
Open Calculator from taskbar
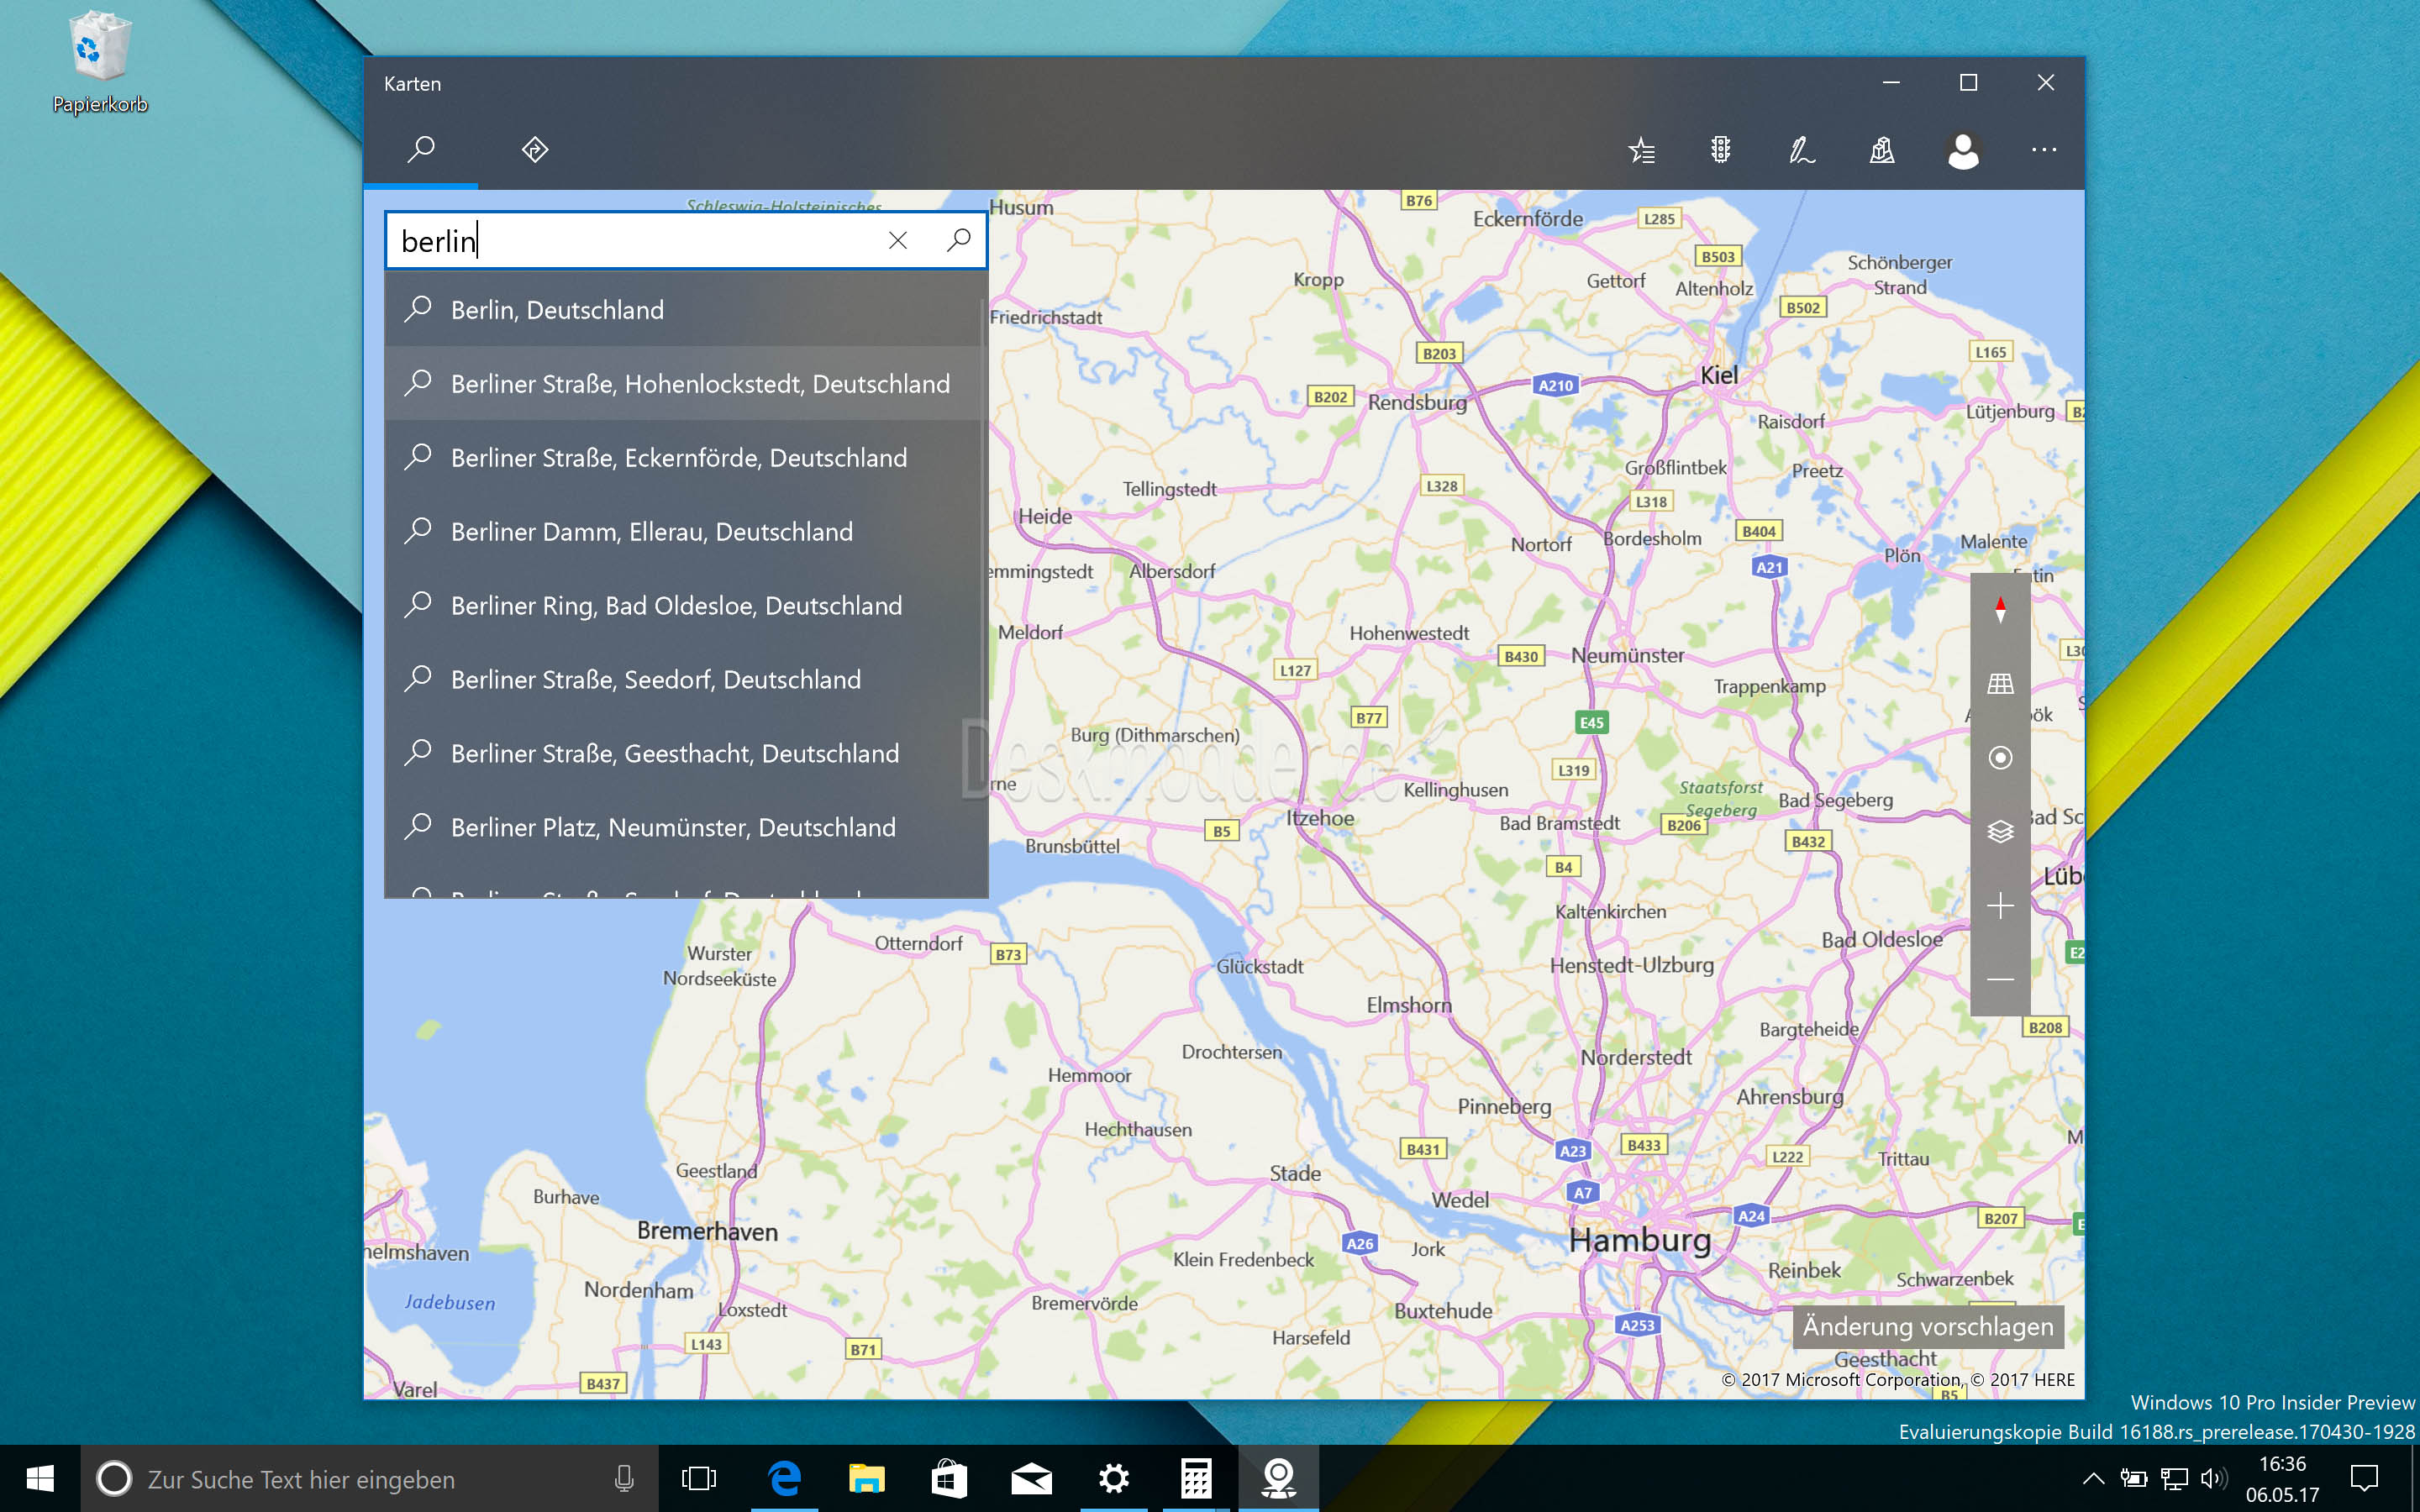pos(1196,1478)
